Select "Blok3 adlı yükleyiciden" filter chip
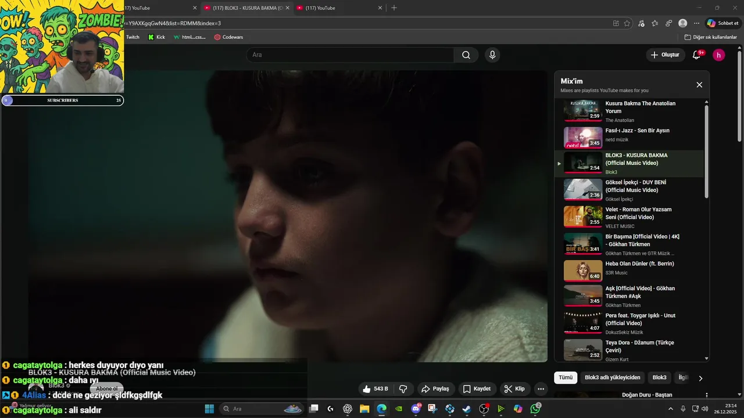Screen dimensions: 744x418 pos(612,377)
